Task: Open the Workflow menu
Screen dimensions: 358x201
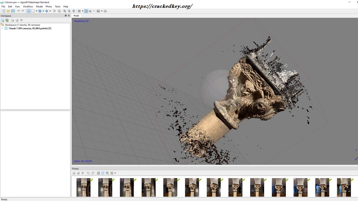Action: click(x=28, y=6)
